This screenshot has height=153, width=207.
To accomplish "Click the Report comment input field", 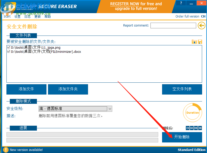I will click(x=173, y=25).
